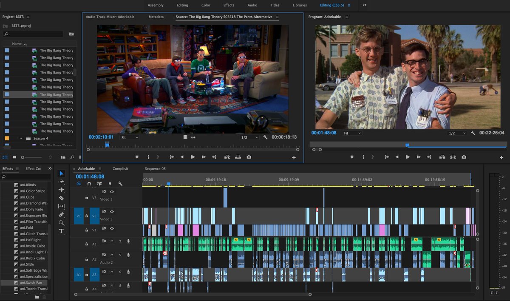Click Export Frame camera in Source Monitor

(249, 157)
